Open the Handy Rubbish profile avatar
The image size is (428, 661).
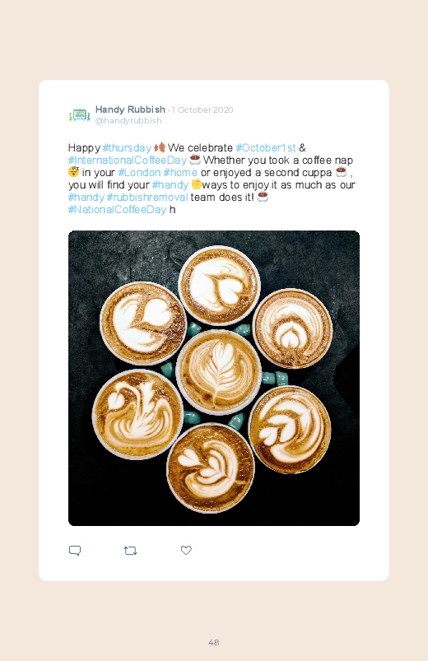tap(80, 114)
